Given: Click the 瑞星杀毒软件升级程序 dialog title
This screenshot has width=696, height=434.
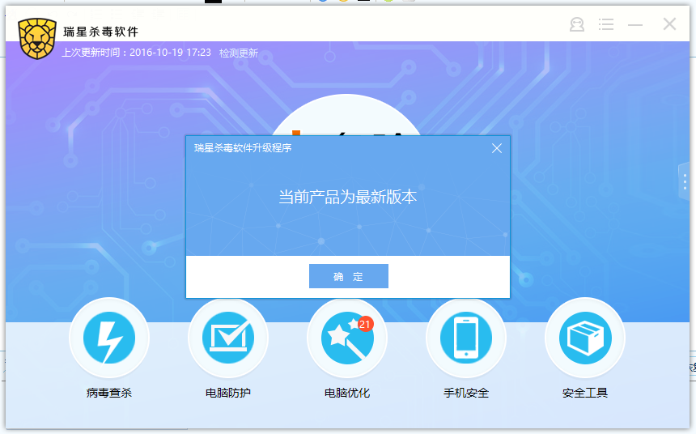Looking at the screenshot, I should (x=243, y=148).
